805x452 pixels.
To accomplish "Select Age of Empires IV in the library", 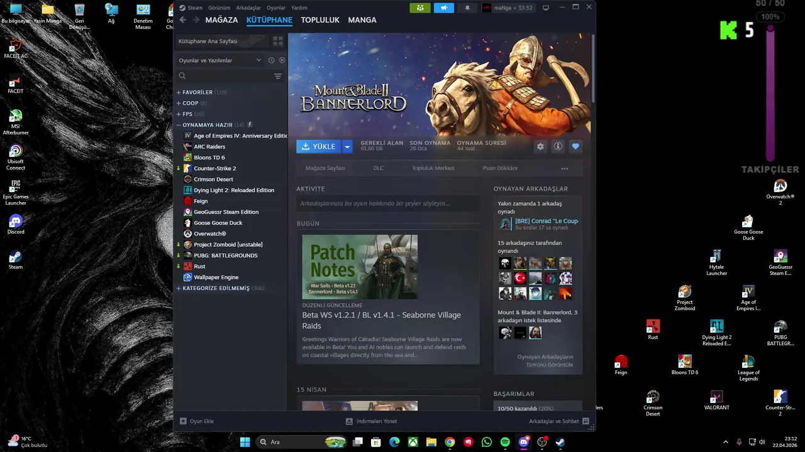I will pos(235,136).
